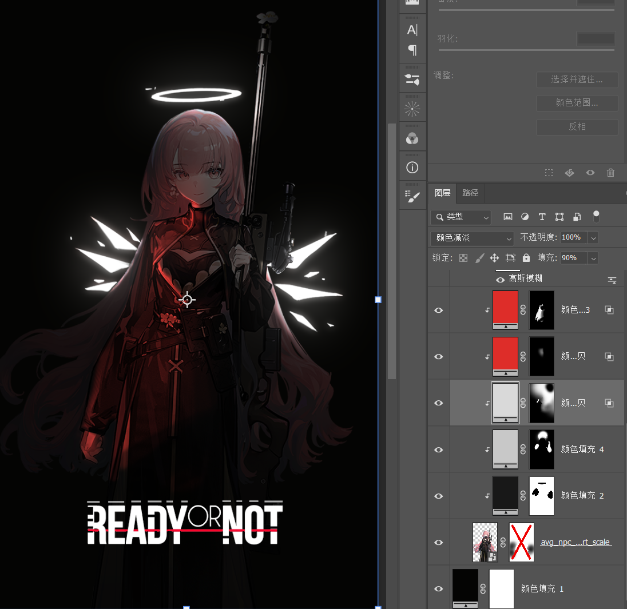Filter layers by type layers (T icon)

point(542,217)
